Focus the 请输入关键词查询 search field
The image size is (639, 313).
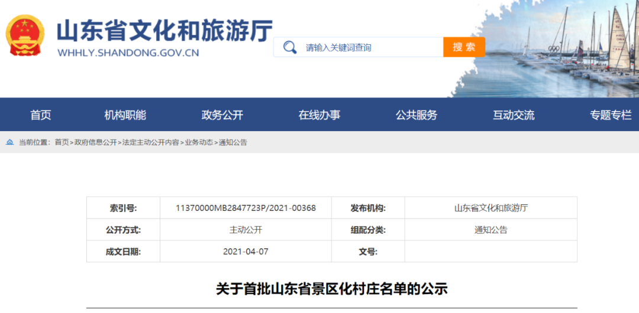point(367,47)
